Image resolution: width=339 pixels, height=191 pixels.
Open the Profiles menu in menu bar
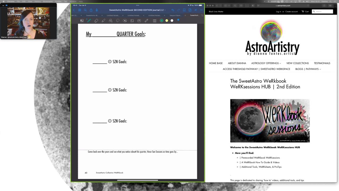[58, 2]
